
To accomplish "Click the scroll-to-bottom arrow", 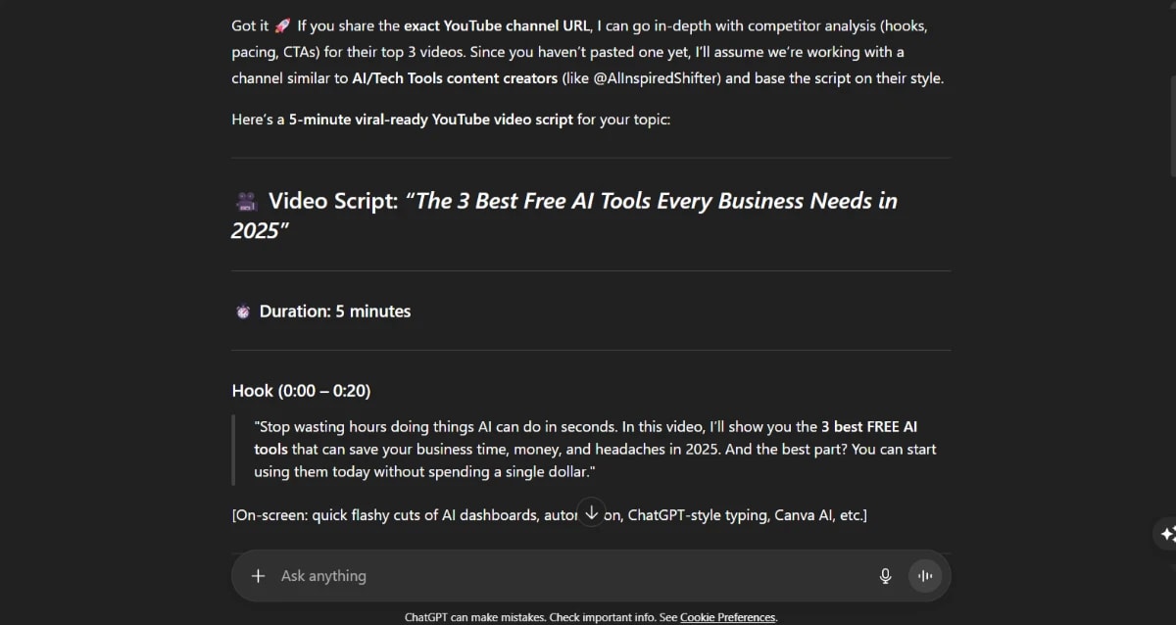I will tap(591, 511).
